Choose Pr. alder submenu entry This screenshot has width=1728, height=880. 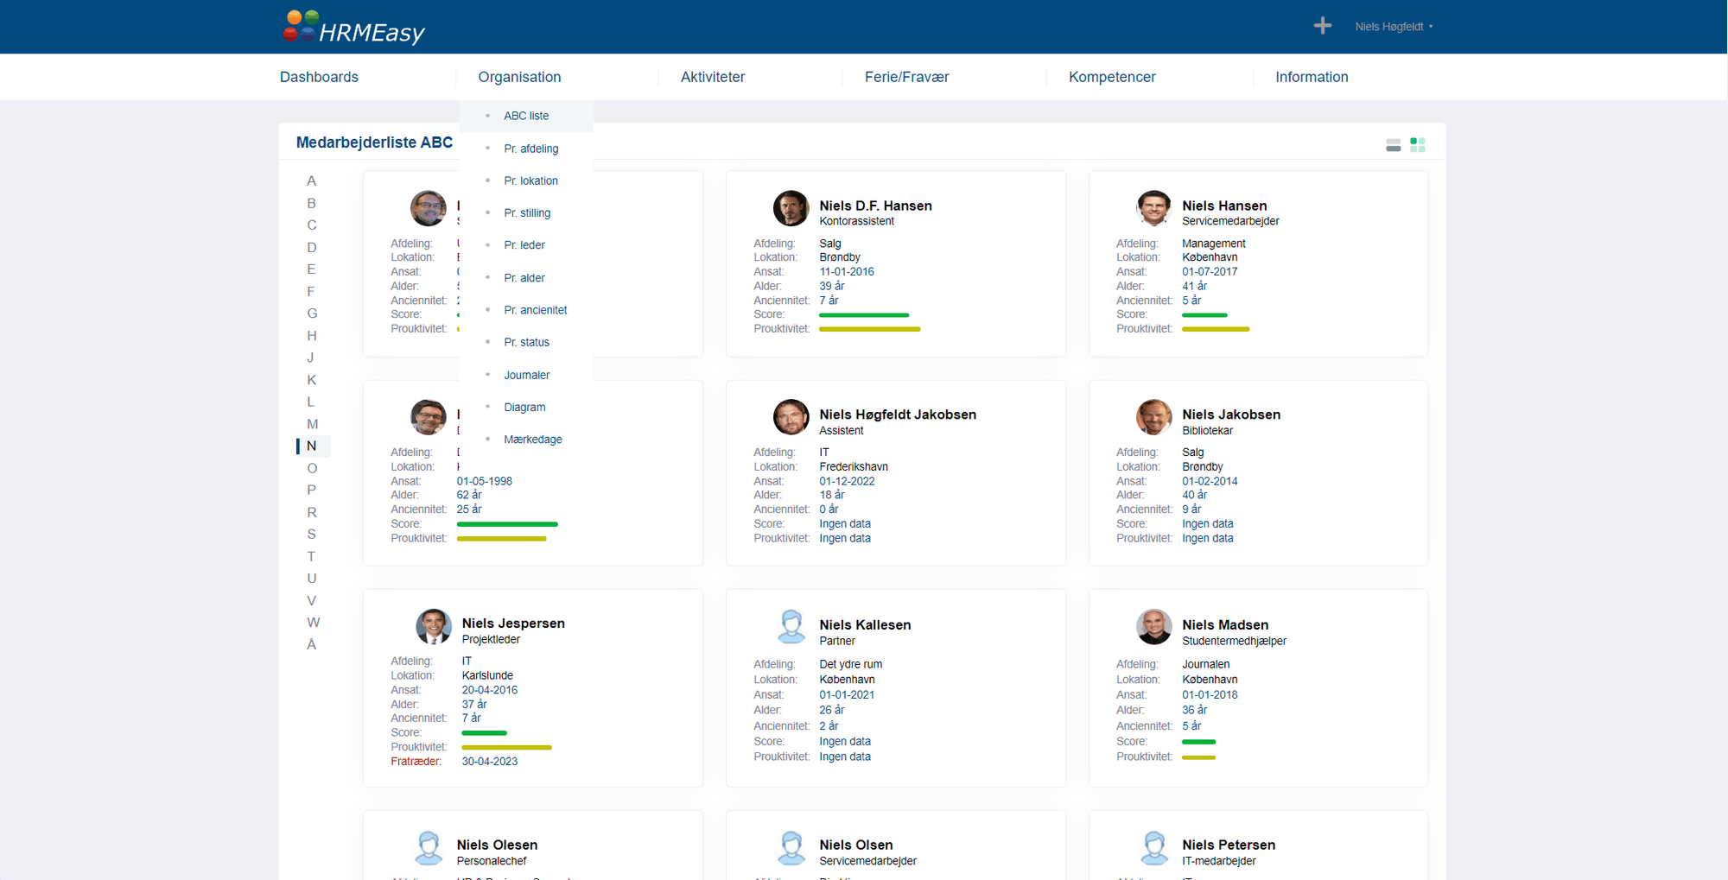[x=524, y=278]
